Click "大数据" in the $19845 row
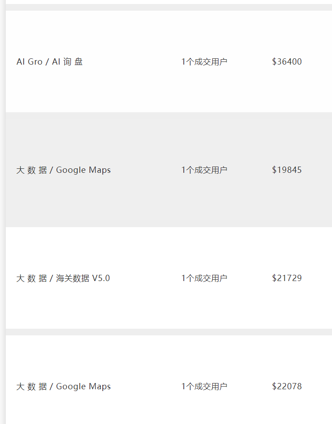332x424 pixels. (32, 170)
